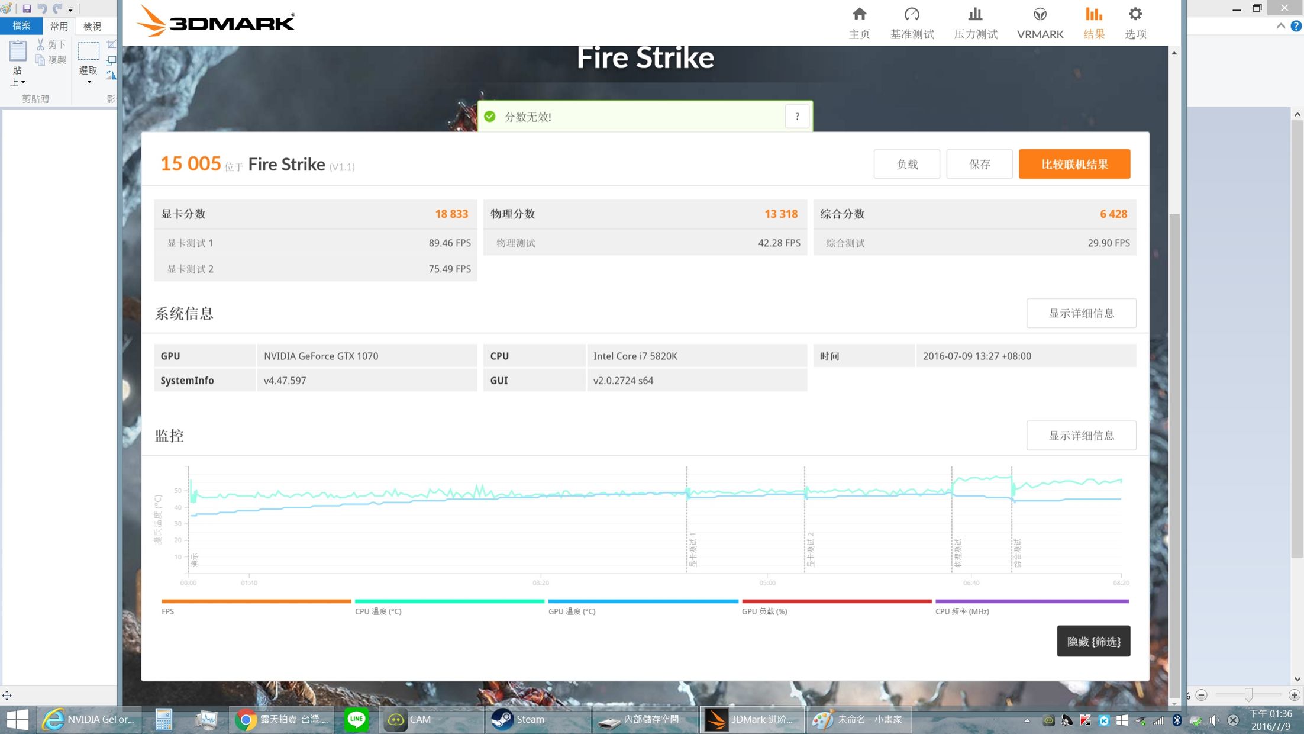
Task: Open the LINE app taskbar icon
Action: (x=356, y=720)
